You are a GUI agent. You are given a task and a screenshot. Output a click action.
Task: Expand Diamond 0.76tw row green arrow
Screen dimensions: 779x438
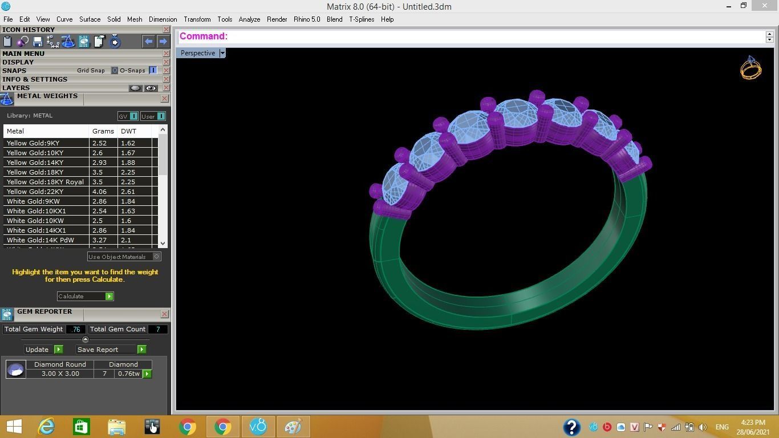point(147,374)
